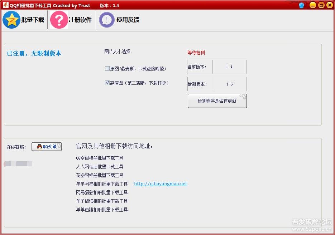Viewport: 335px width, 235px height.
Task: Click the QQ交谈 button
Action: click(x=47, y=147)
